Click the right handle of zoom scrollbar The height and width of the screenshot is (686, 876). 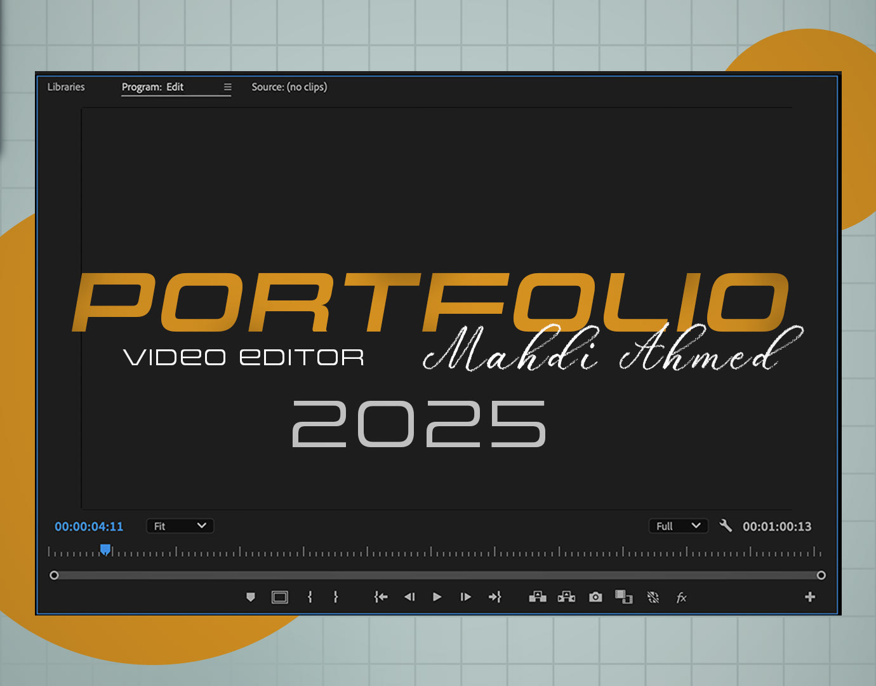point(821,575)
